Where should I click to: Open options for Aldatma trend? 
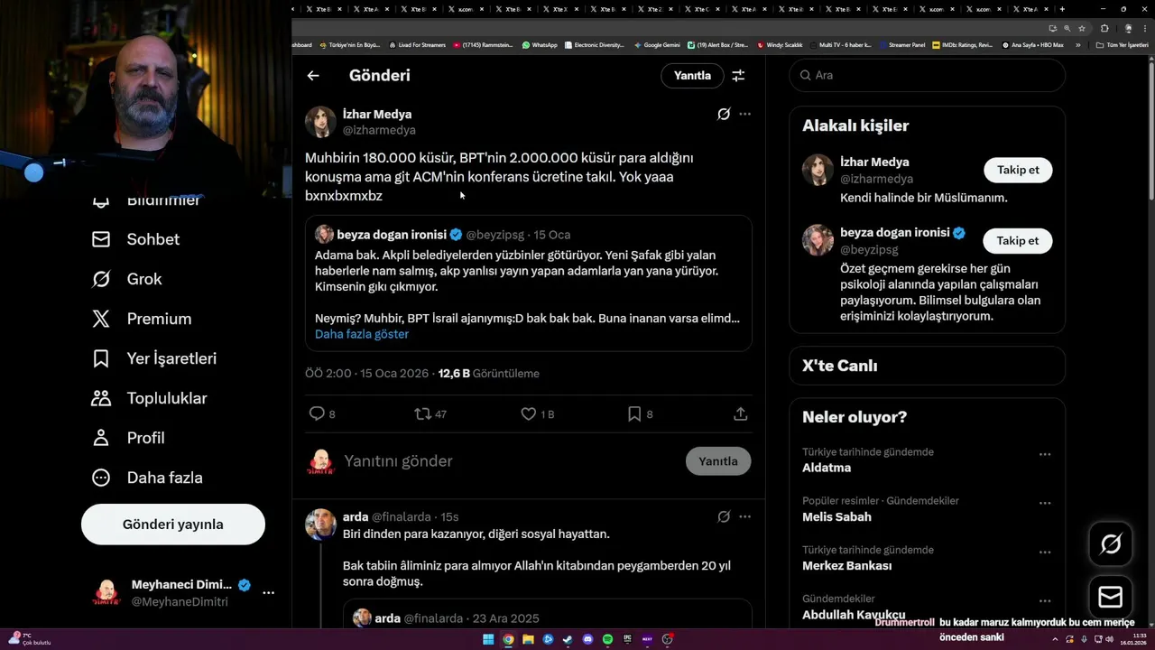1045,454
